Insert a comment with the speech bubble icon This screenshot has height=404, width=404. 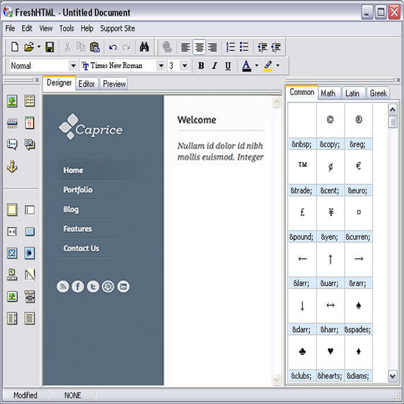(x=12, y=145)
